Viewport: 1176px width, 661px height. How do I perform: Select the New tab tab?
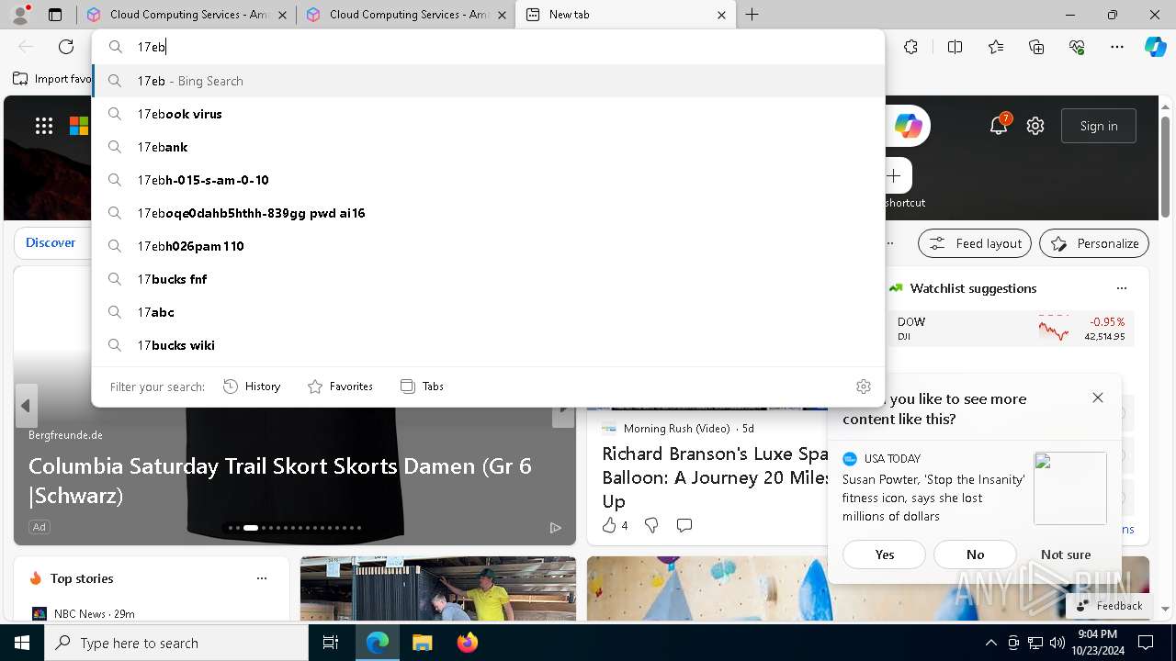tap(626, 15)
